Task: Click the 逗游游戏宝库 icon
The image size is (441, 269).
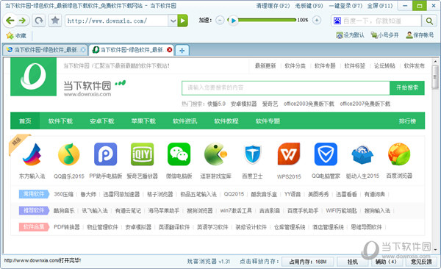Action: click(215, 154)
